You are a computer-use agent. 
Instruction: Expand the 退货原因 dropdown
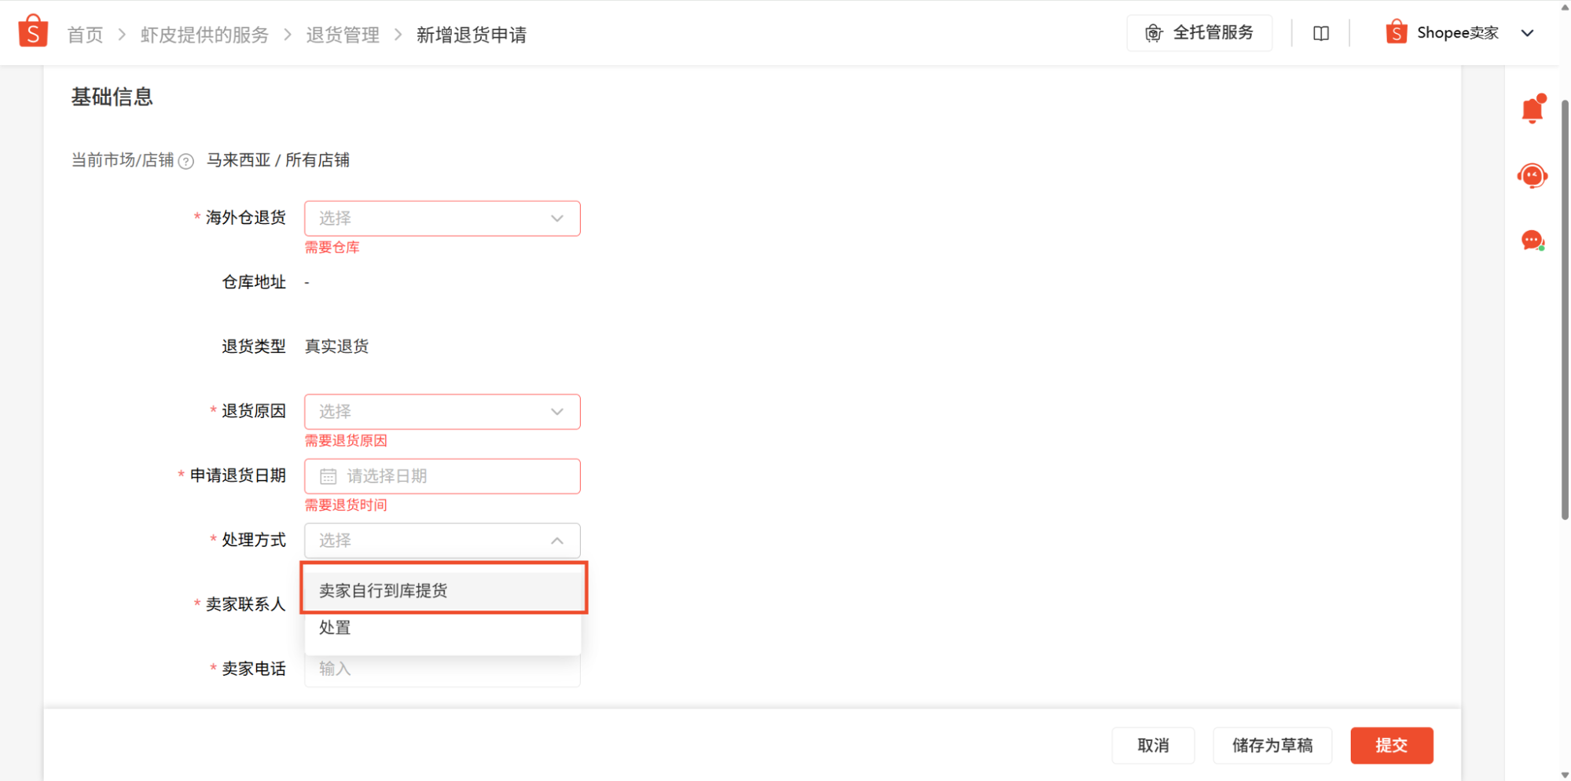click(442, 412)
